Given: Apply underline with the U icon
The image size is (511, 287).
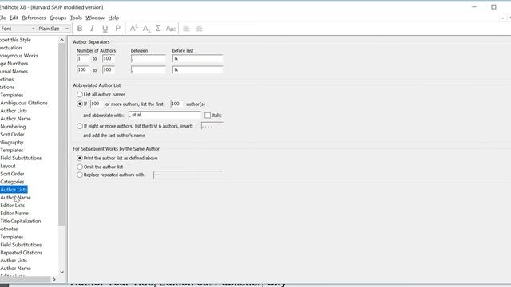Looking at the screenshot, I should pos(105,29).
